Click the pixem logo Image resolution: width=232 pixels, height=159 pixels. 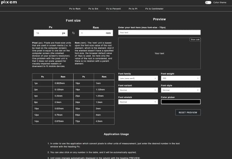[9, 2]
